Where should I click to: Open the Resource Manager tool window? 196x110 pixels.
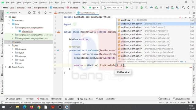click(x=2, y=48)
